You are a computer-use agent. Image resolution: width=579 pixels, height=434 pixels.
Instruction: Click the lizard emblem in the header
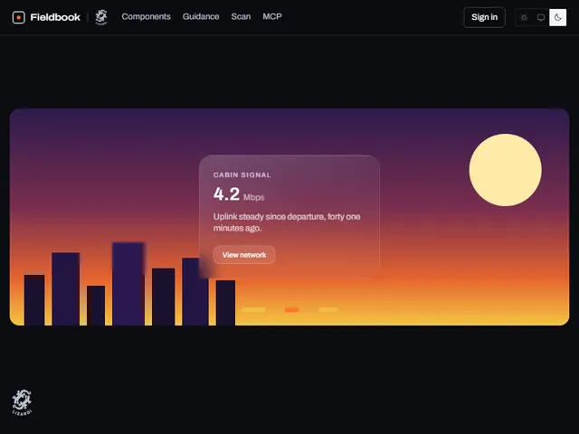(x=101, y=17)
